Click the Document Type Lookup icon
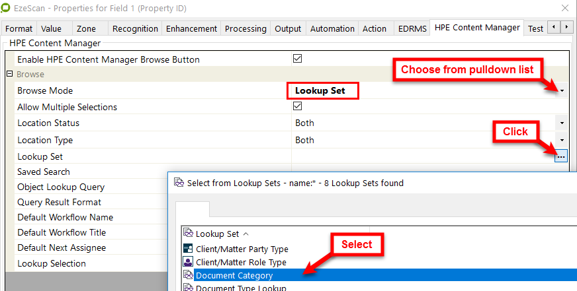 coord(188,288)
